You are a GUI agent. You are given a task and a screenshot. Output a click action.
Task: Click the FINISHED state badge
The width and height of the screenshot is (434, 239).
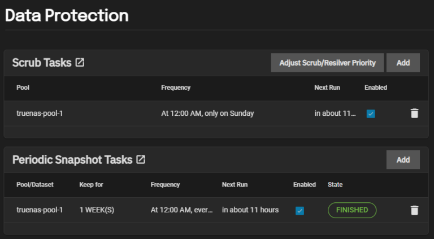(x=352, y=210)
